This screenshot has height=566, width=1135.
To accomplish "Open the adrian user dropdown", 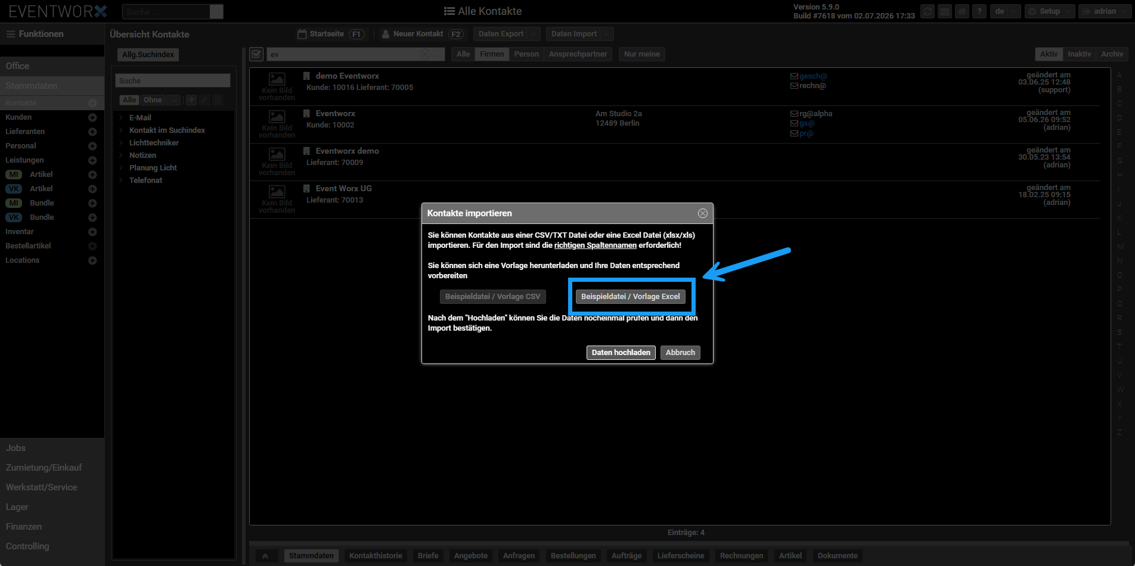I will [x=1105, y=11].
